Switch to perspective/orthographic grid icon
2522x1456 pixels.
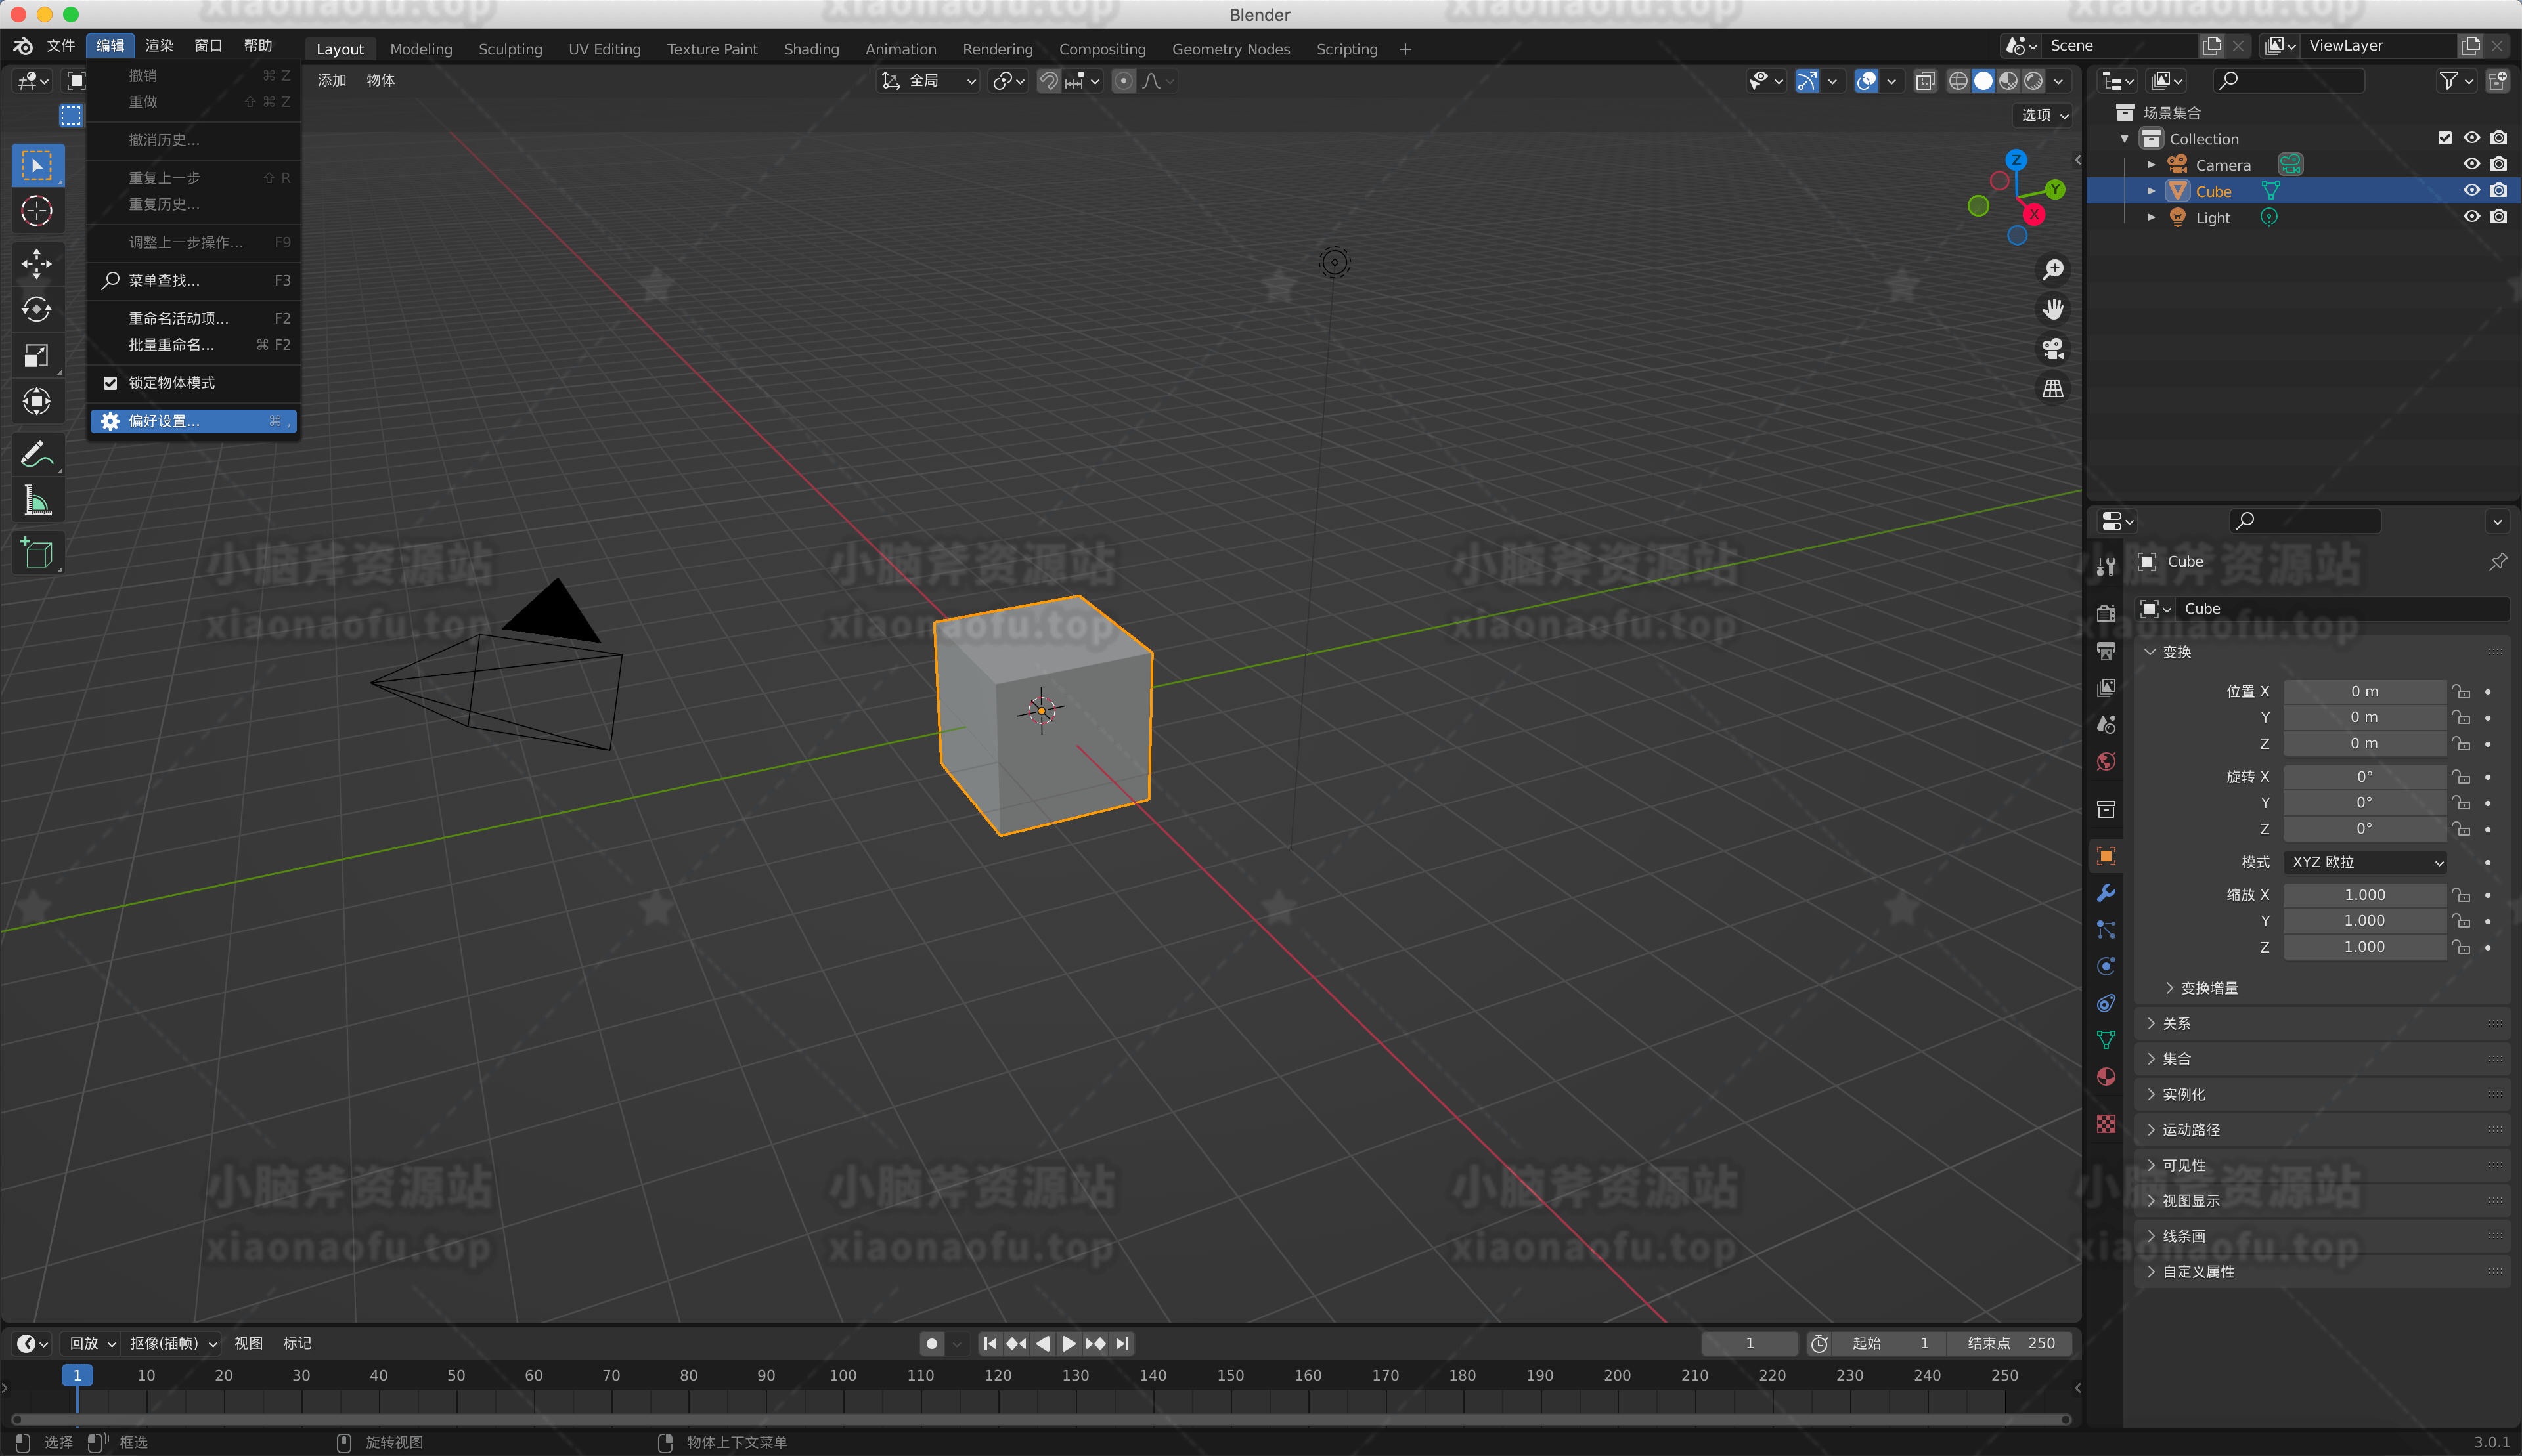2053,389
